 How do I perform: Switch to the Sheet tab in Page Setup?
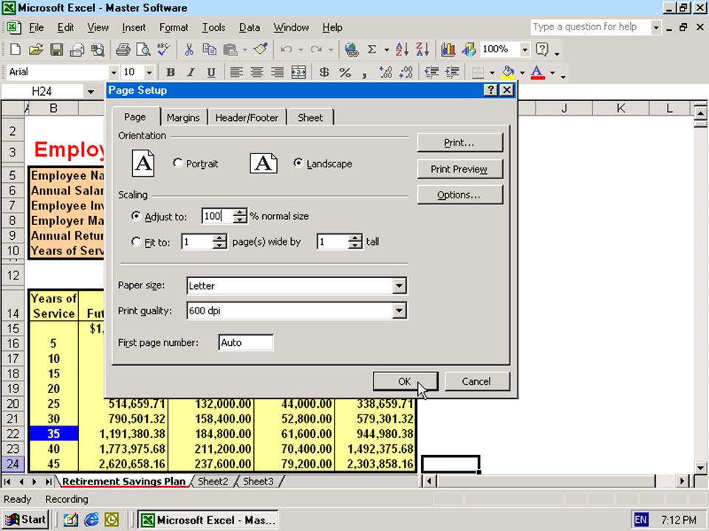point(310,118)
